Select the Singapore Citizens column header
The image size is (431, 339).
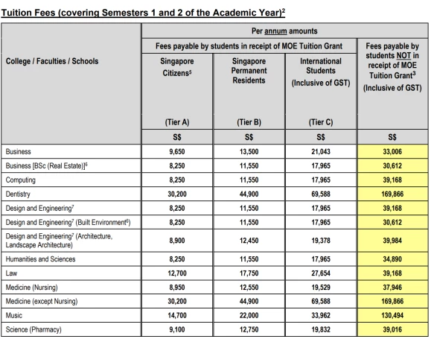pos(177,67)
